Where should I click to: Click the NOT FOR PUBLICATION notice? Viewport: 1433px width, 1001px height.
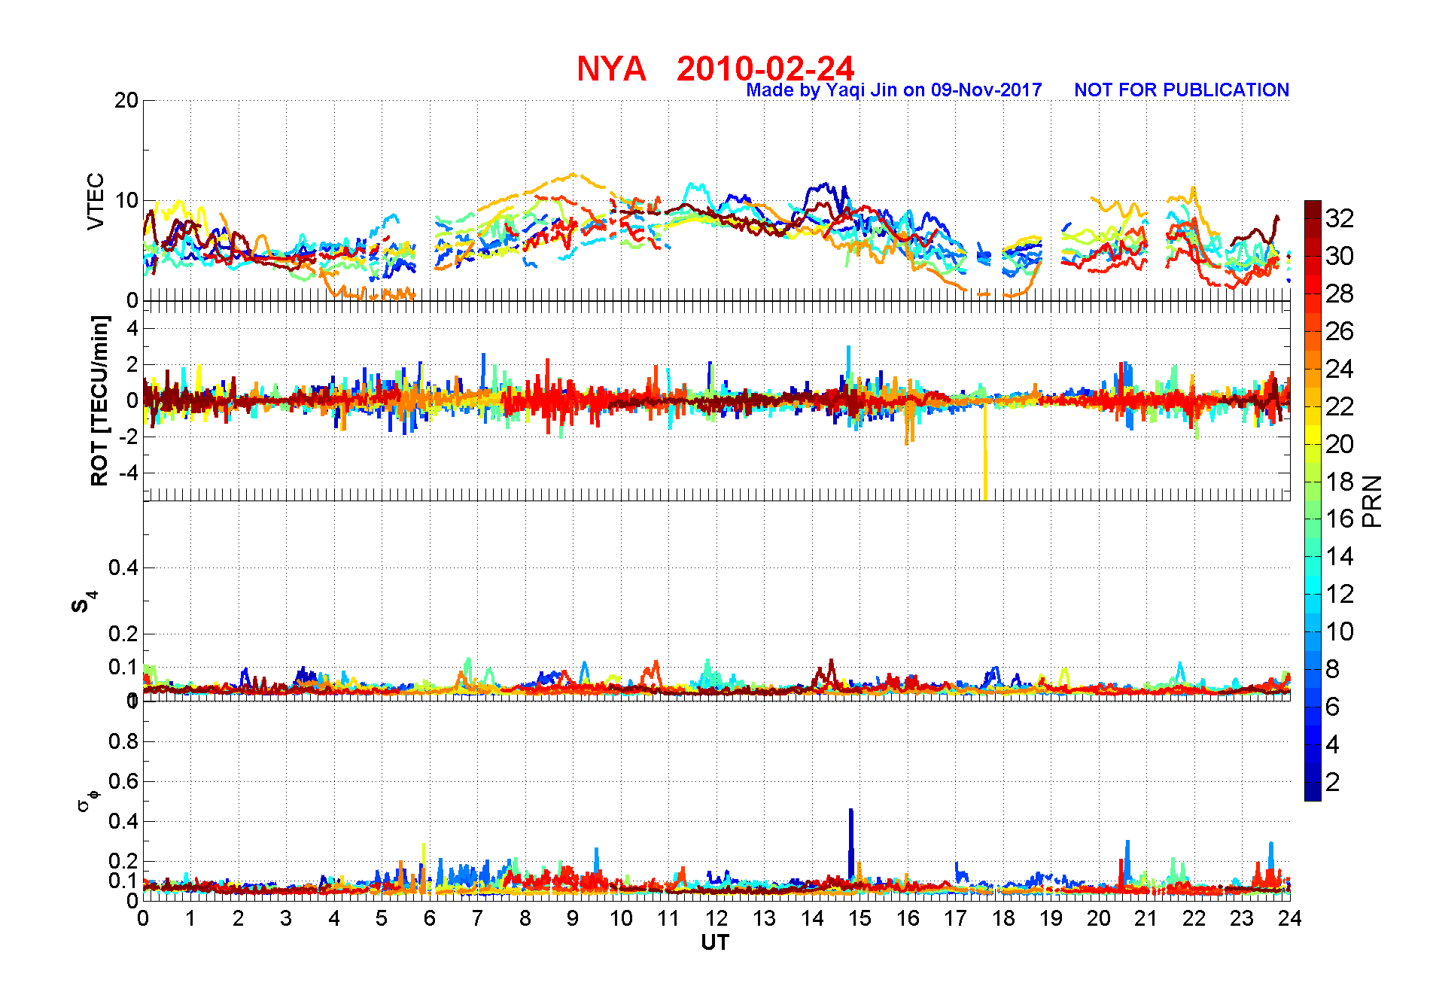[1181, 90]
